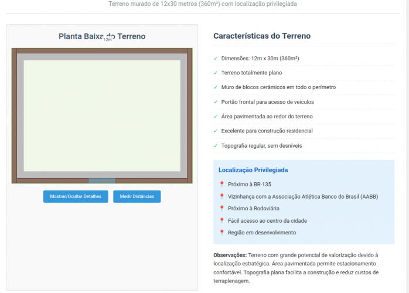Click the Localização Privilegiada heading
This screenshot has width=409, height=293.
253,170
